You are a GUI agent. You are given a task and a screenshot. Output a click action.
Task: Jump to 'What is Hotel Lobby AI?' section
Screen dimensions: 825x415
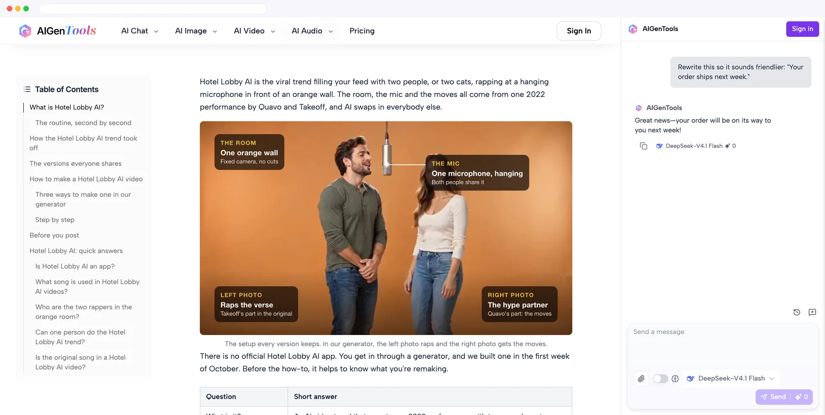coord(67,107)
